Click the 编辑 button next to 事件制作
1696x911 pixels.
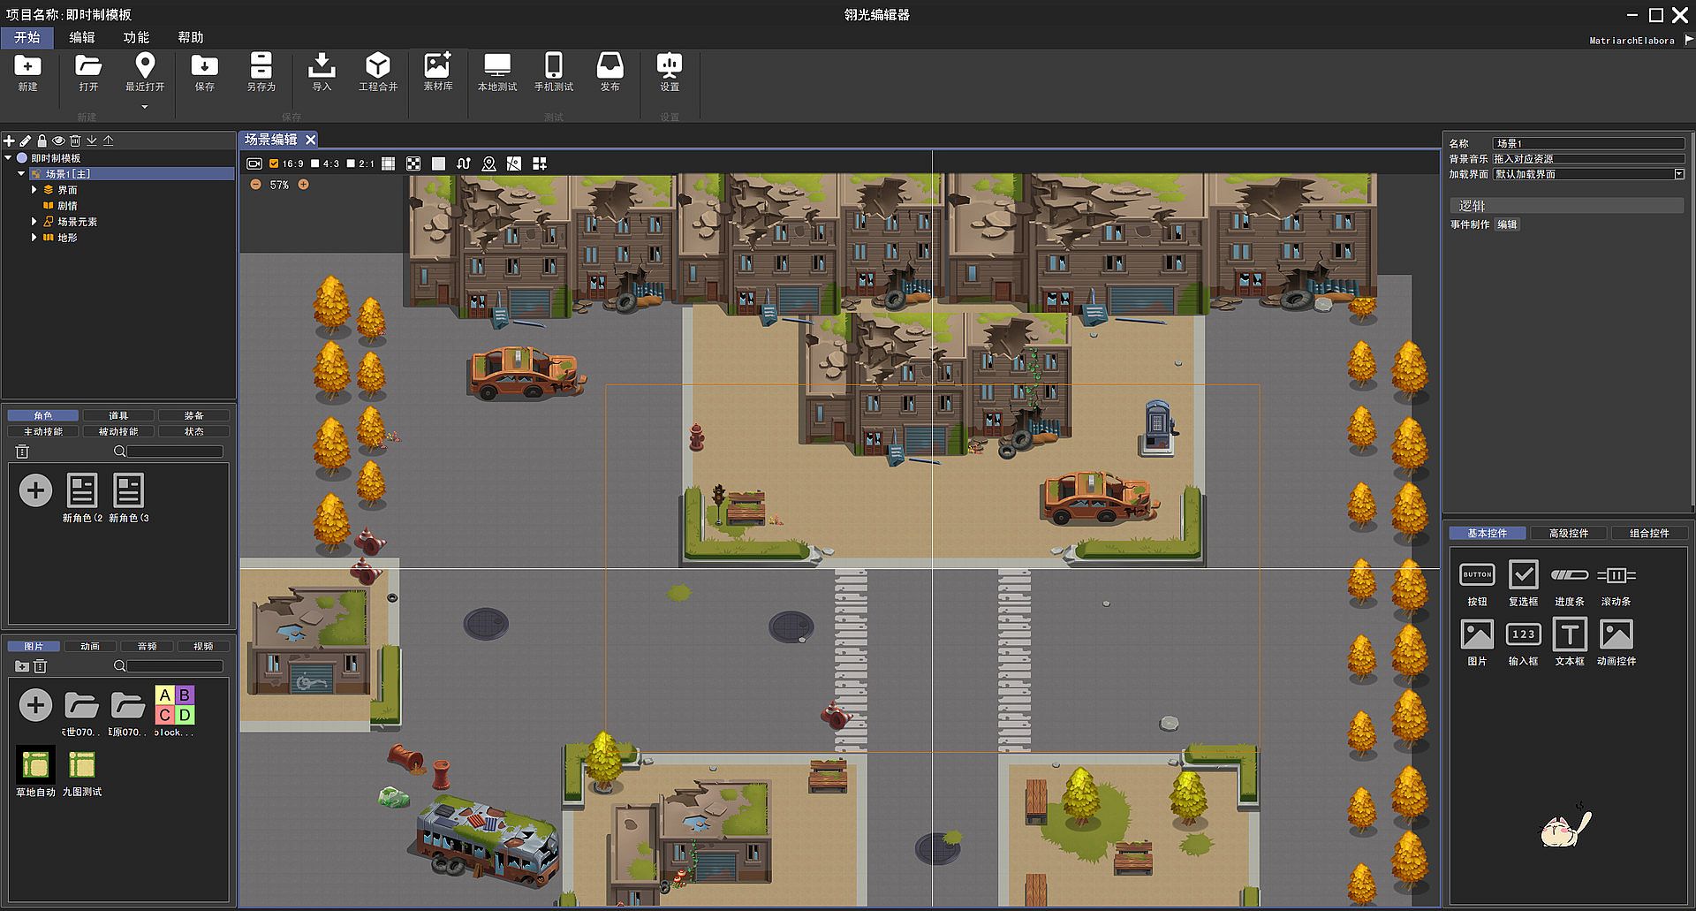click(x=1507, y=224)
